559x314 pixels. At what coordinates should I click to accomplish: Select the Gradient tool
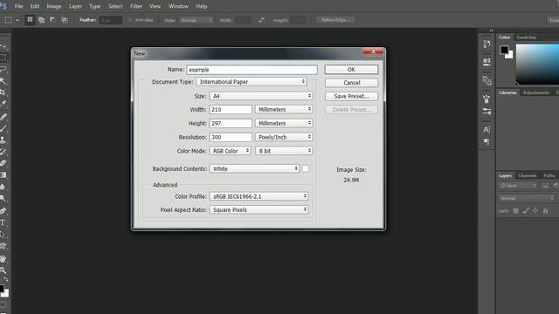(x=3, y=175)
